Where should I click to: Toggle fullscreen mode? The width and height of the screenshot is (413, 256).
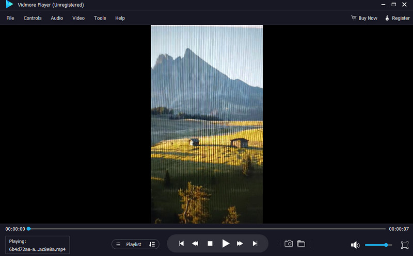pyautogui.click(x=404, y=245)
